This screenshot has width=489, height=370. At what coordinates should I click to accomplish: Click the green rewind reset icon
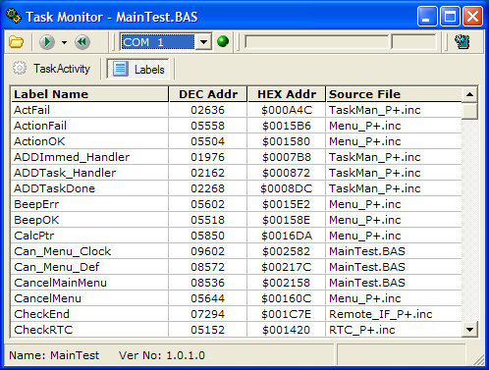tap(82, 42)
